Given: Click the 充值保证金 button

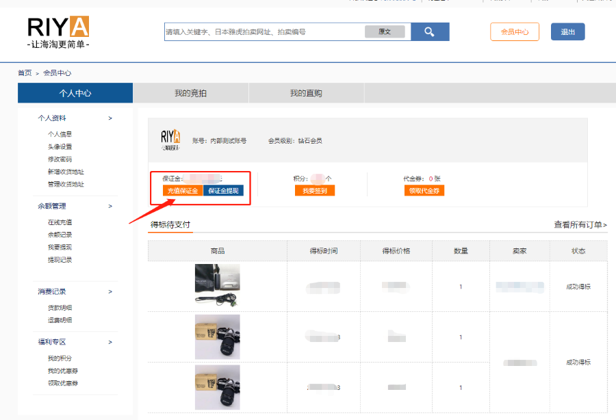Looking at the screenshot, I should (x=183, y=191).
